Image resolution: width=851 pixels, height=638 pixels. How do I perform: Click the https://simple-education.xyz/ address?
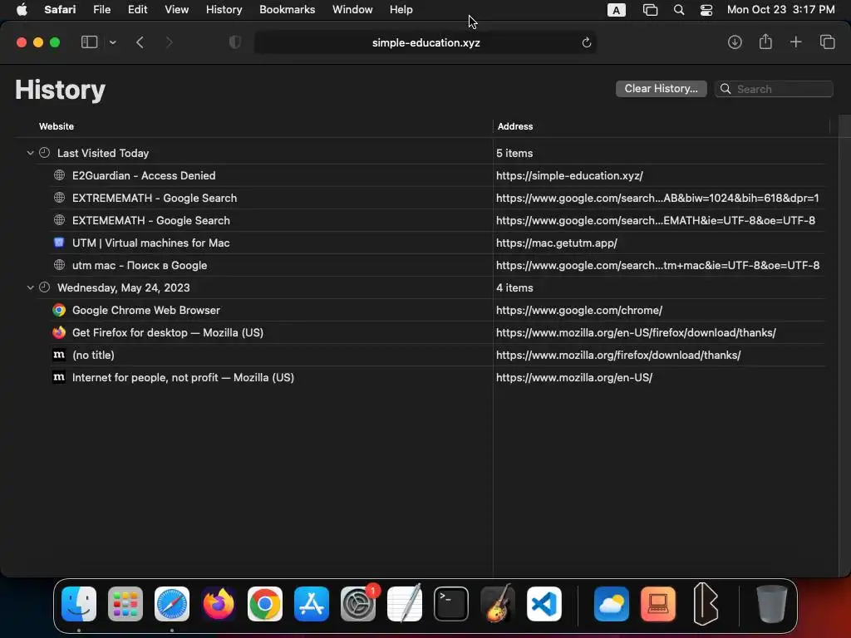click(x=569, y=175)
